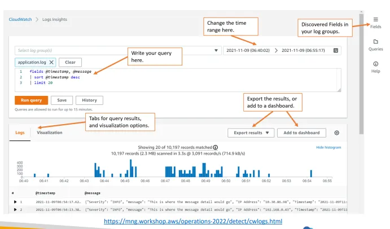The height and width of the screenshot is (229, 390).
Task: Go to the CloudWatch breadcrumb link
Action: pyautogui.click(x=20, y=19)
